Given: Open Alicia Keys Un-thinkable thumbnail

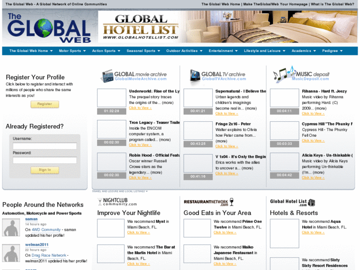Looking at the screenshot, I should click(x=284, y=162).
